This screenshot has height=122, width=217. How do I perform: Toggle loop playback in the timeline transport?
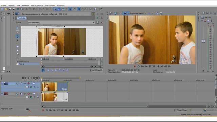coord(47,110)
